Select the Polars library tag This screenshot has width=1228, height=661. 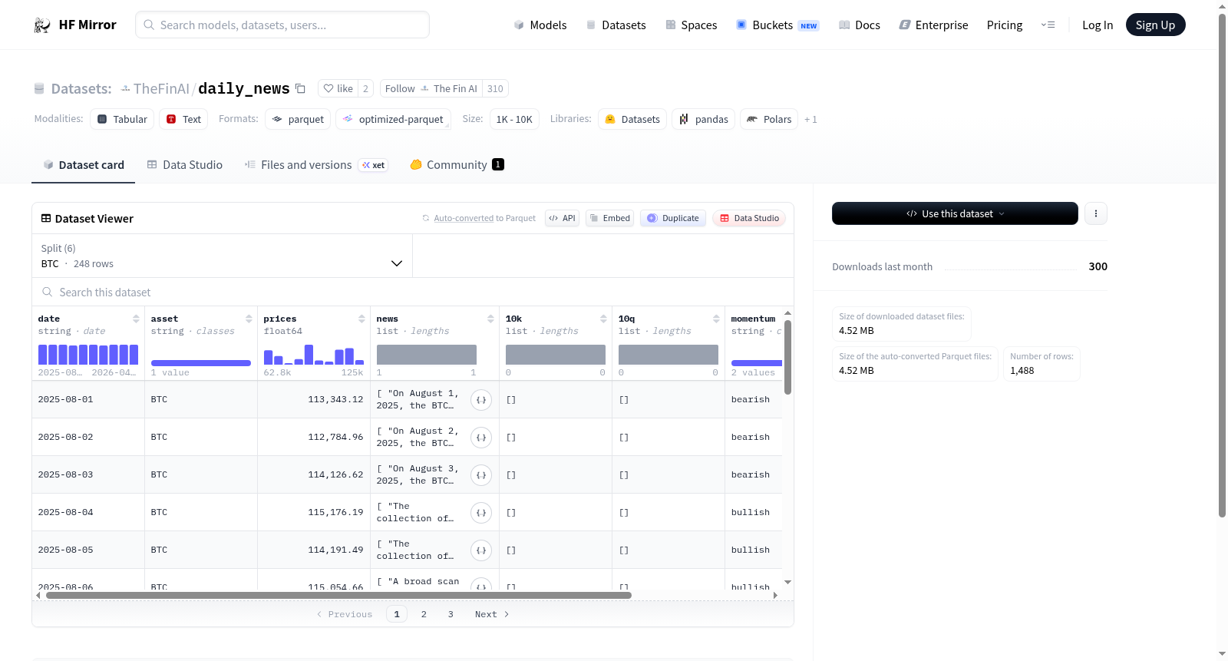coord(769,120)
